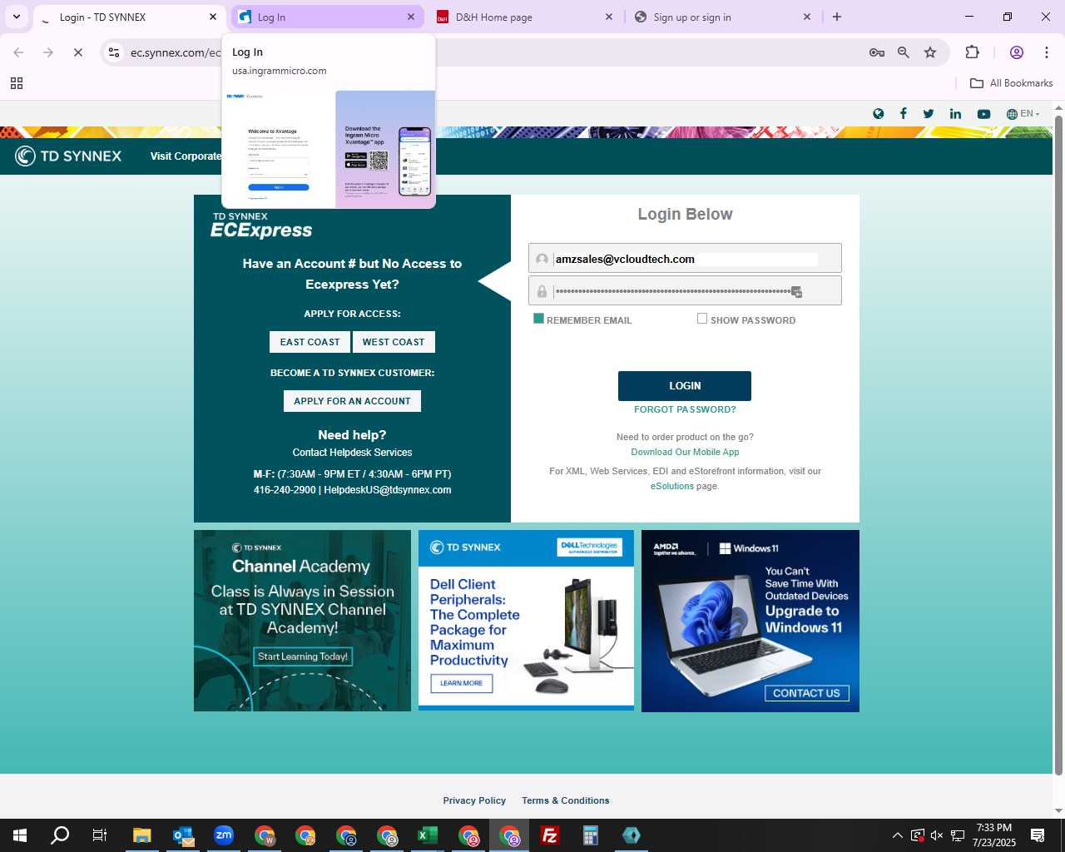Click the taskbar clock showing 7:33 PM

(x=994, y=835)
